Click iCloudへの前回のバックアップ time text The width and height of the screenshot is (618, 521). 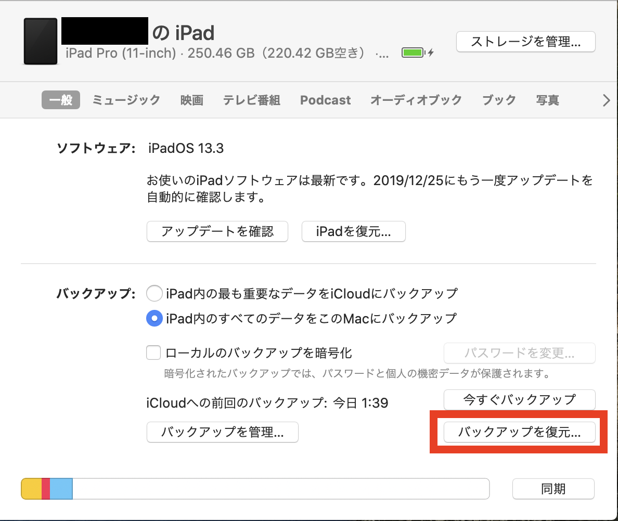pos(267,403)
